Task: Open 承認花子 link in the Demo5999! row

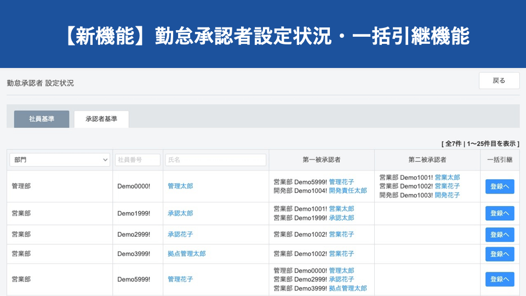Action: click(x=341, y=279)
